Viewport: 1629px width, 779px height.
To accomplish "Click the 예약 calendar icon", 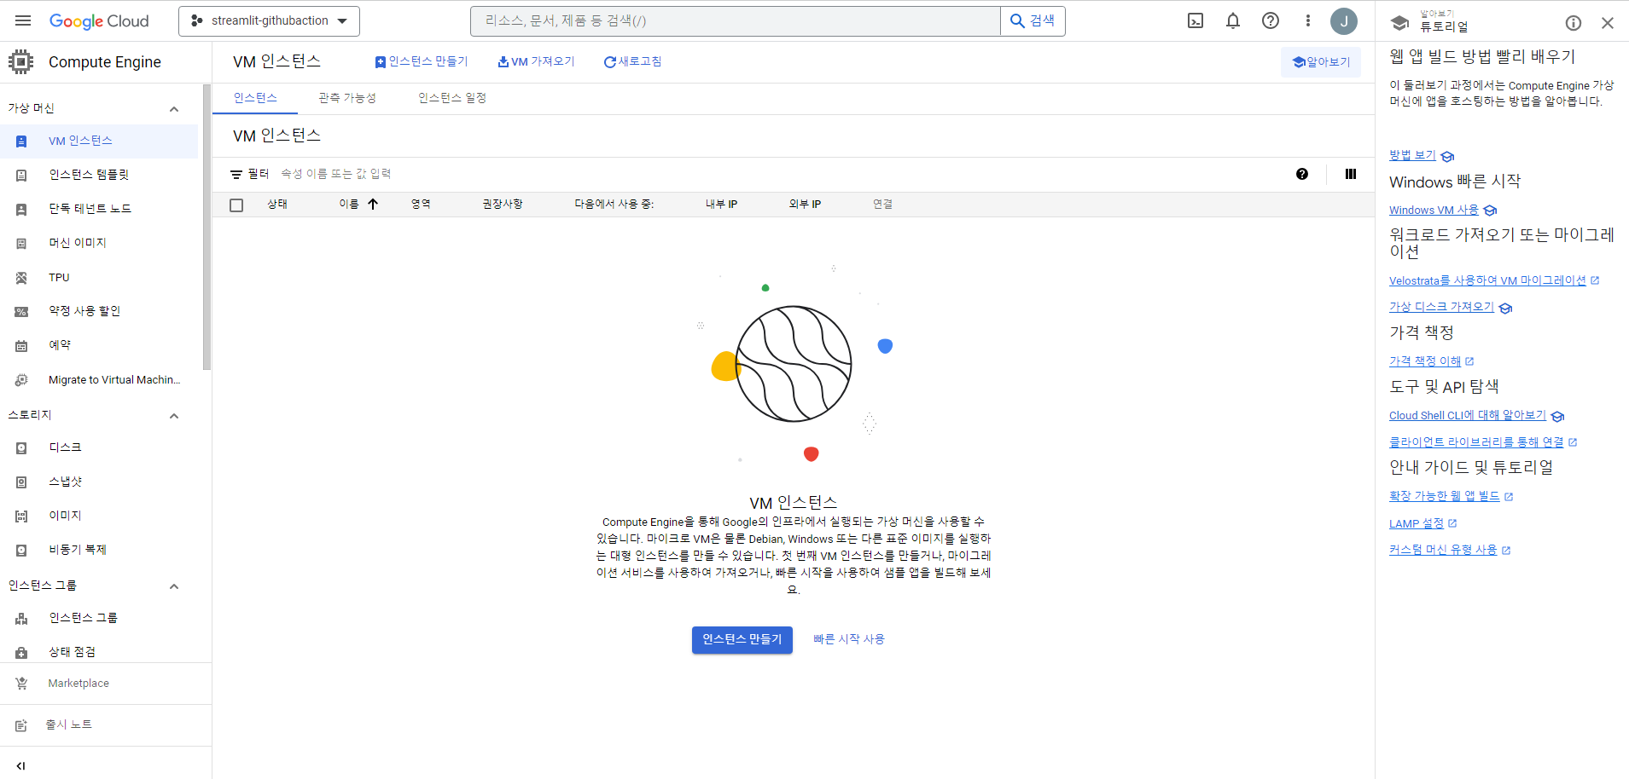I will pos(21,346).
